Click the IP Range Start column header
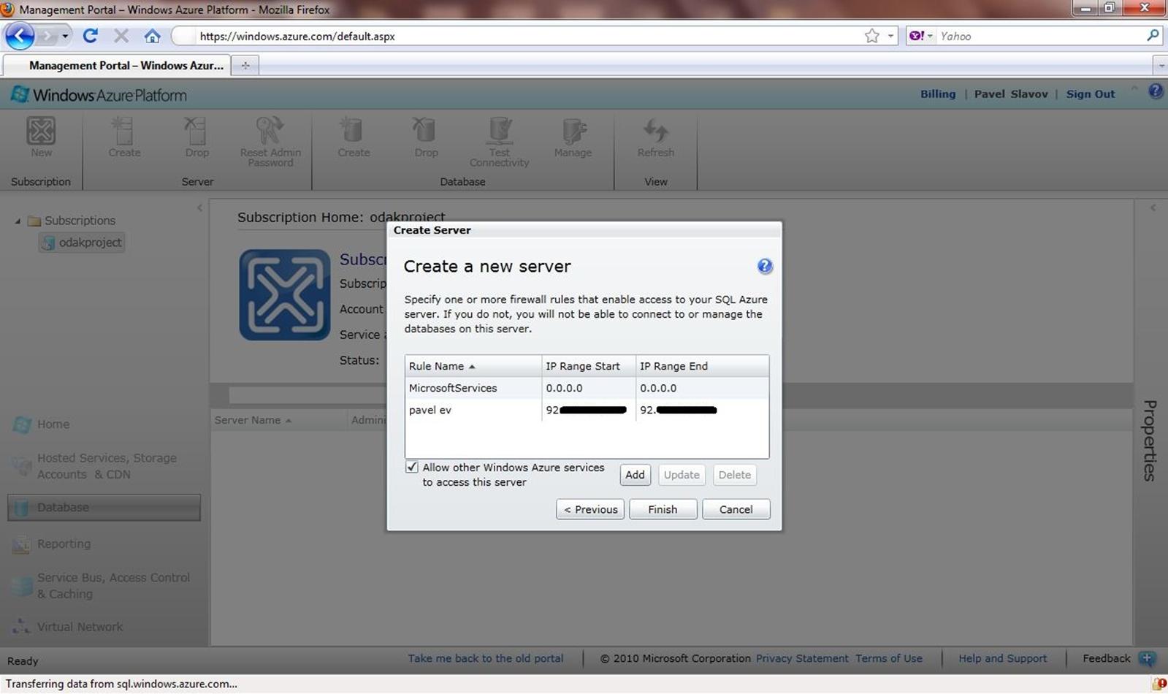The image size is (1168, 694). click(589, 366)
